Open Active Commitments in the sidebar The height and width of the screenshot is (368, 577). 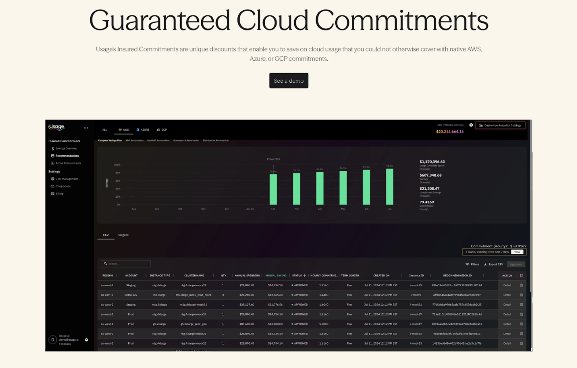[68, 163]
